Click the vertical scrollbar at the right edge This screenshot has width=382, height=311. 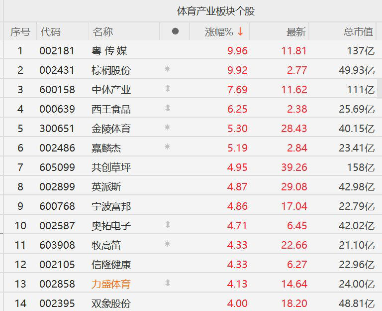(x=380, y=88)
